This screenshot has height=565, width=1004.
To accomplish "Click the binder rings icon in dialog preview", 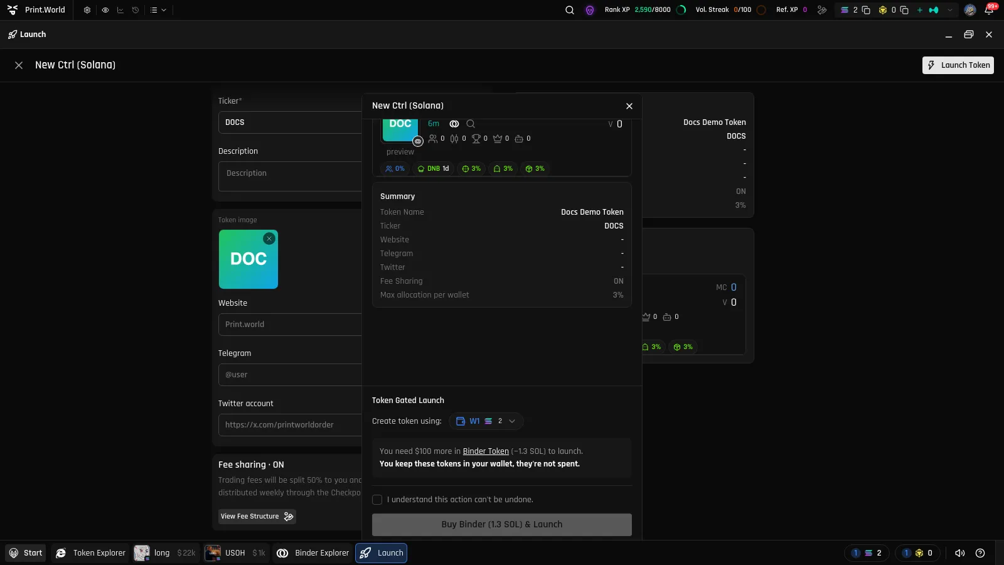I will click(454, 124).
